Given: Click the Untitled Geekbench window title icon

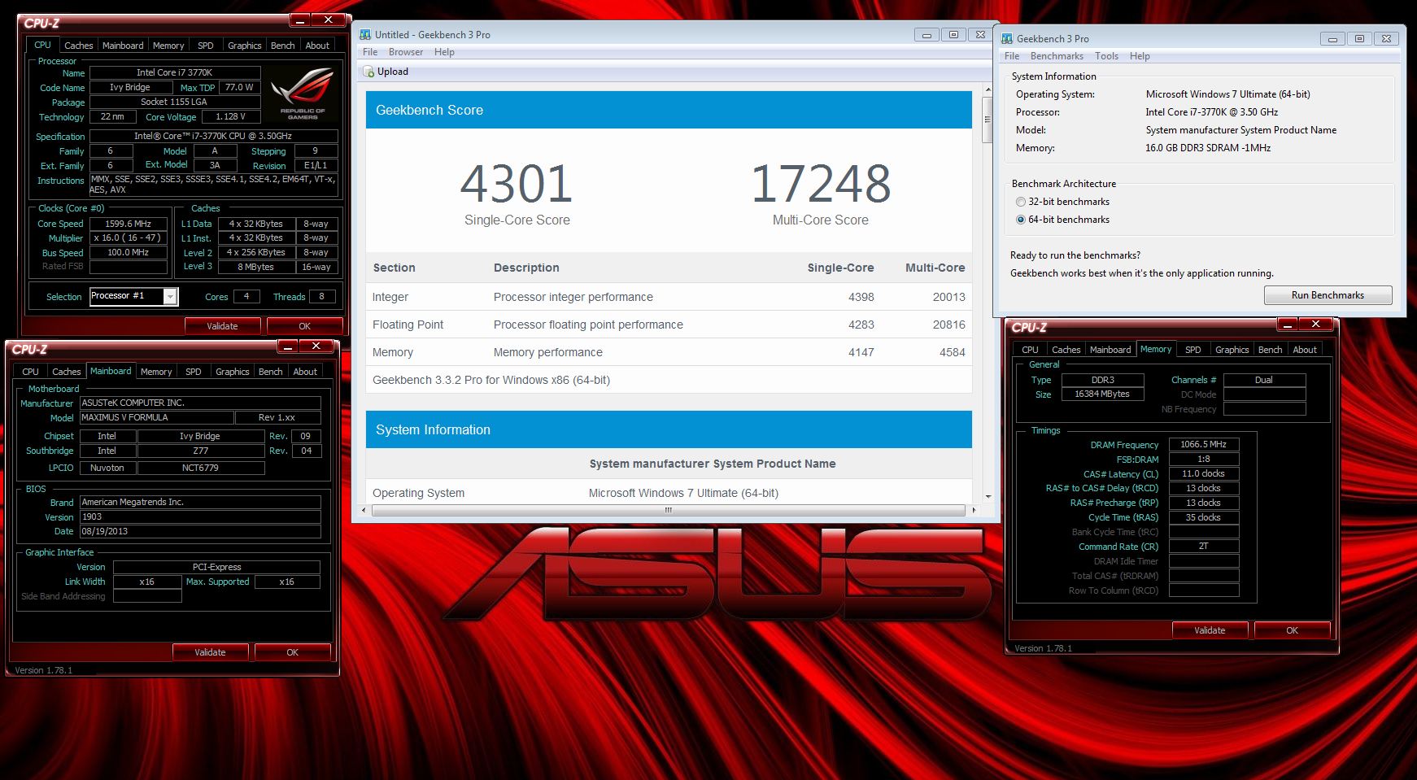Looking at the screenshot, I should coord(364,34).
